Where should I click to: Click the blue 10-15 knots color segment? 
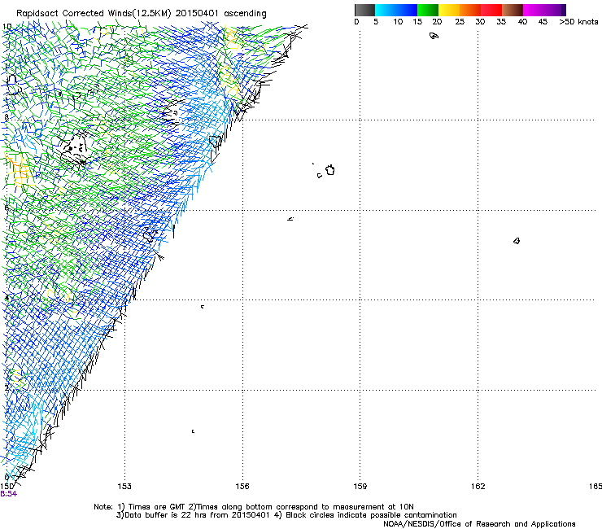[x=407, y=10]
